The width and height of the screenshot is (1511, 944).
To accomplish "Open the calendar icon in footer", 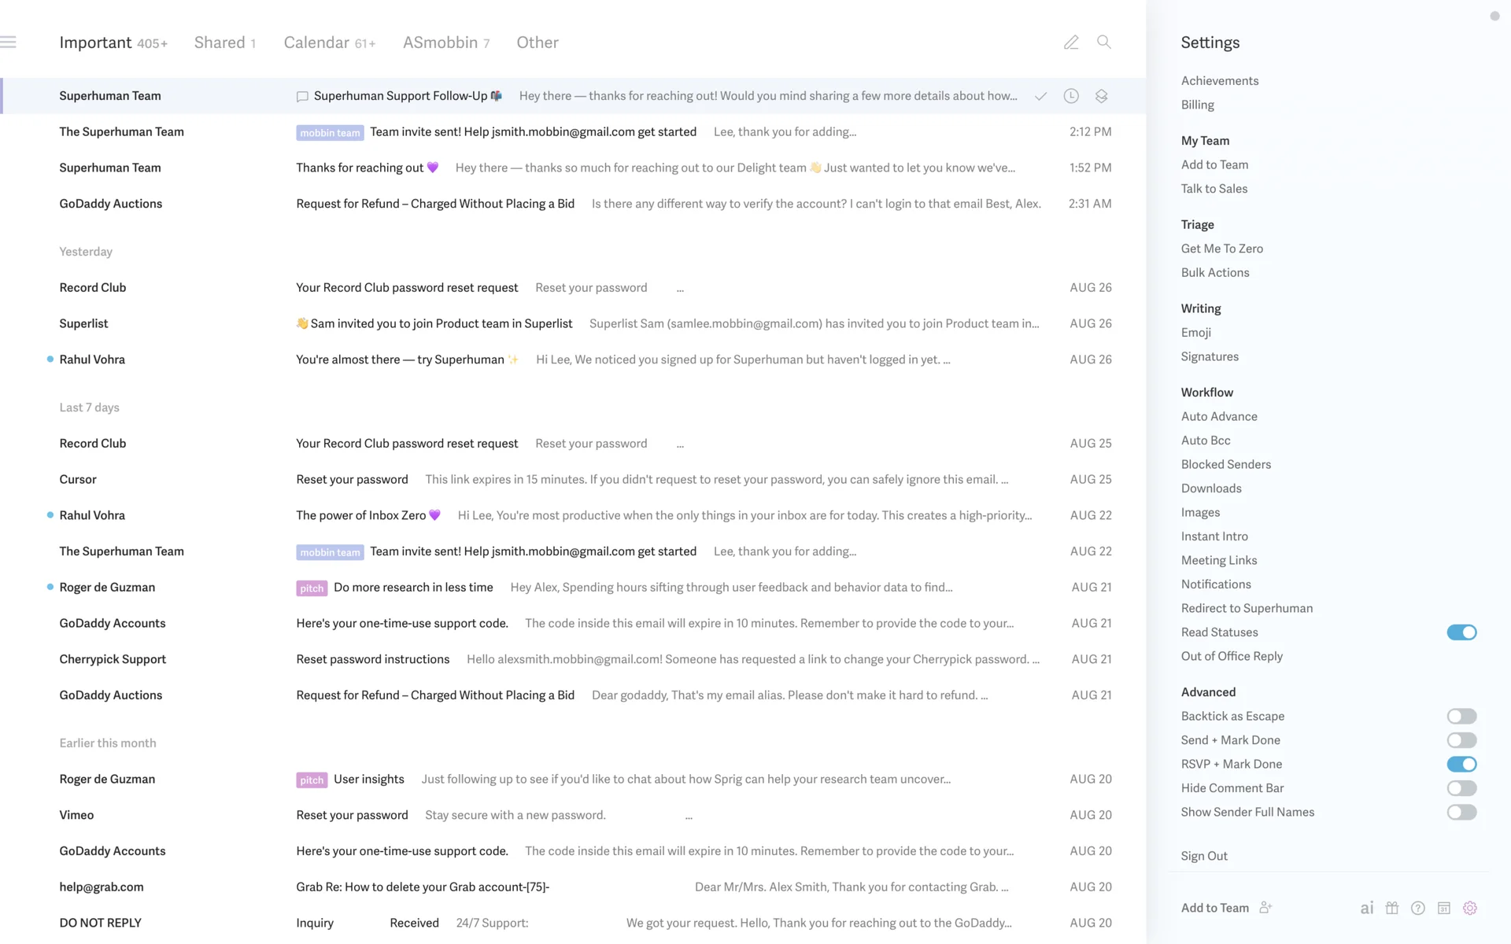I will point(1444,908).
